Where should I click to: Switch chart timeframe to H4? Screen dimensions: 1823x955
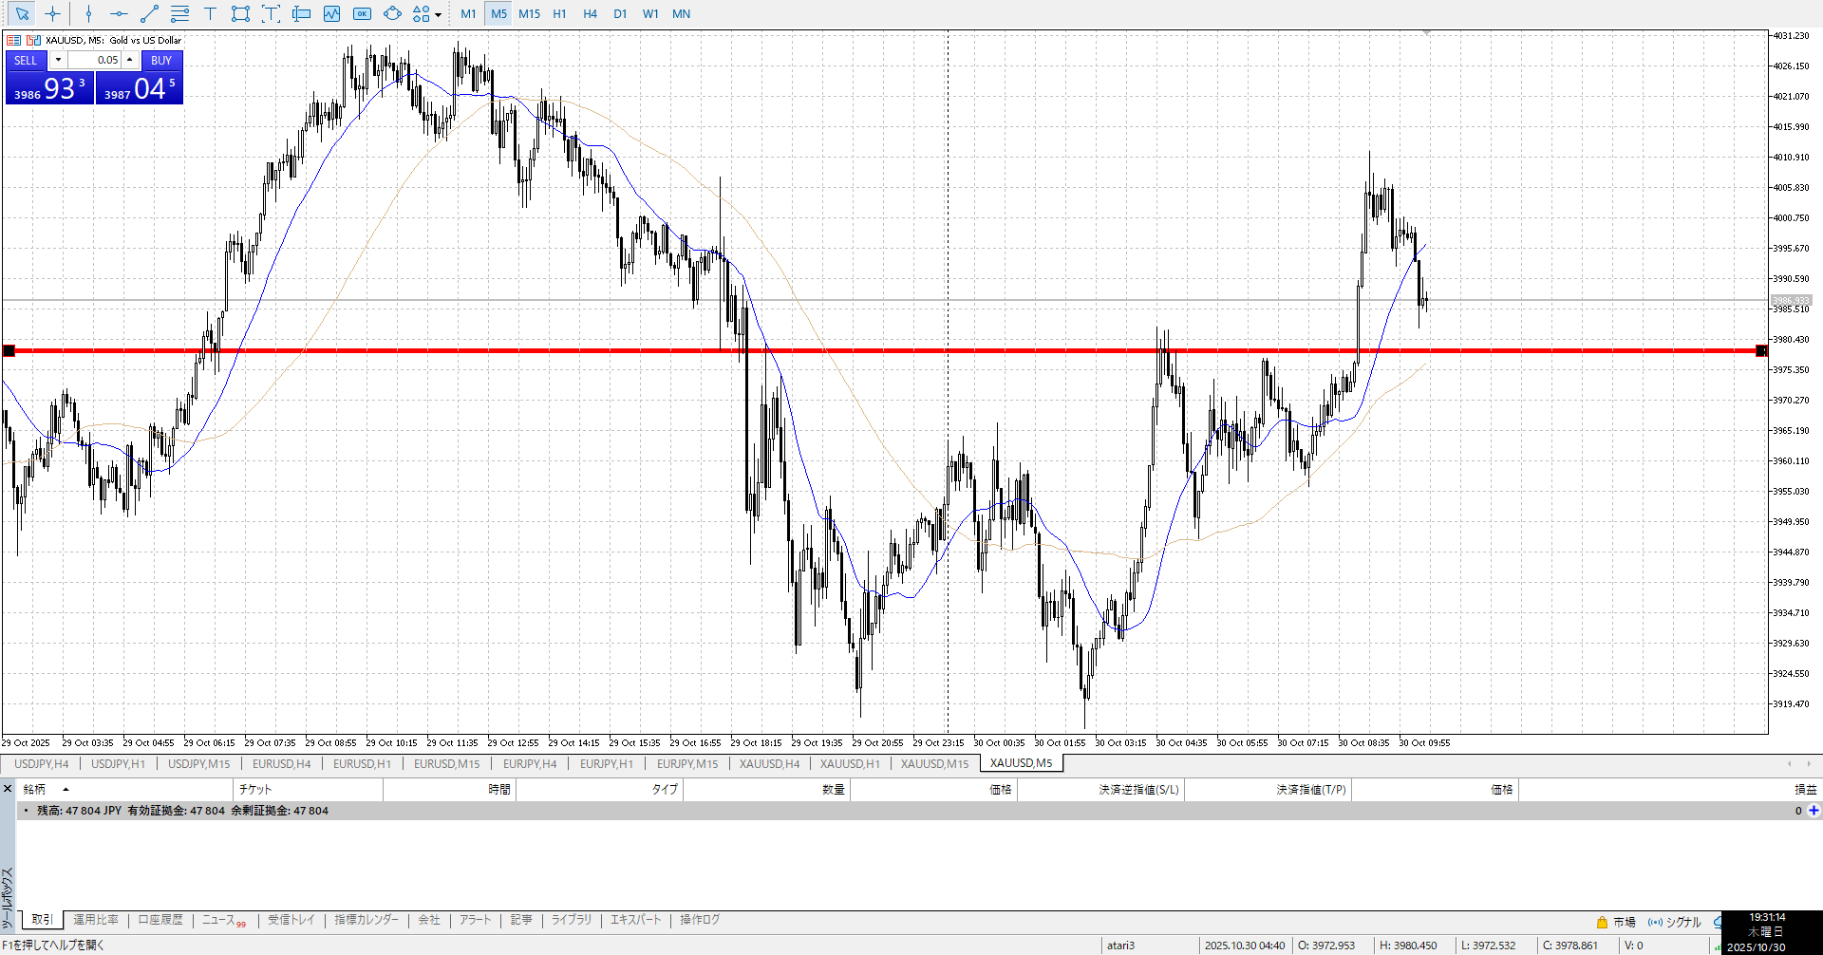click(590, 13)
